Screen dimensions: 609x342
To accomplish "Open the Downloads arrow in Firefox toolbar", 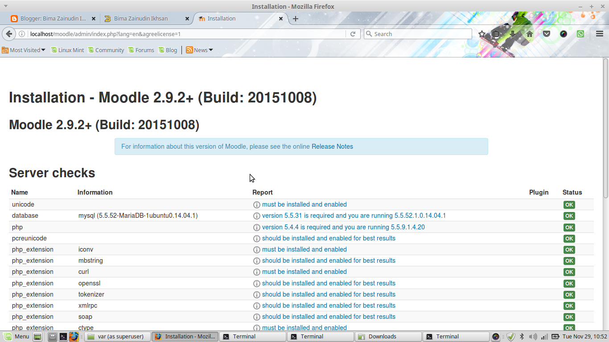I will click(x=513, y=34).
